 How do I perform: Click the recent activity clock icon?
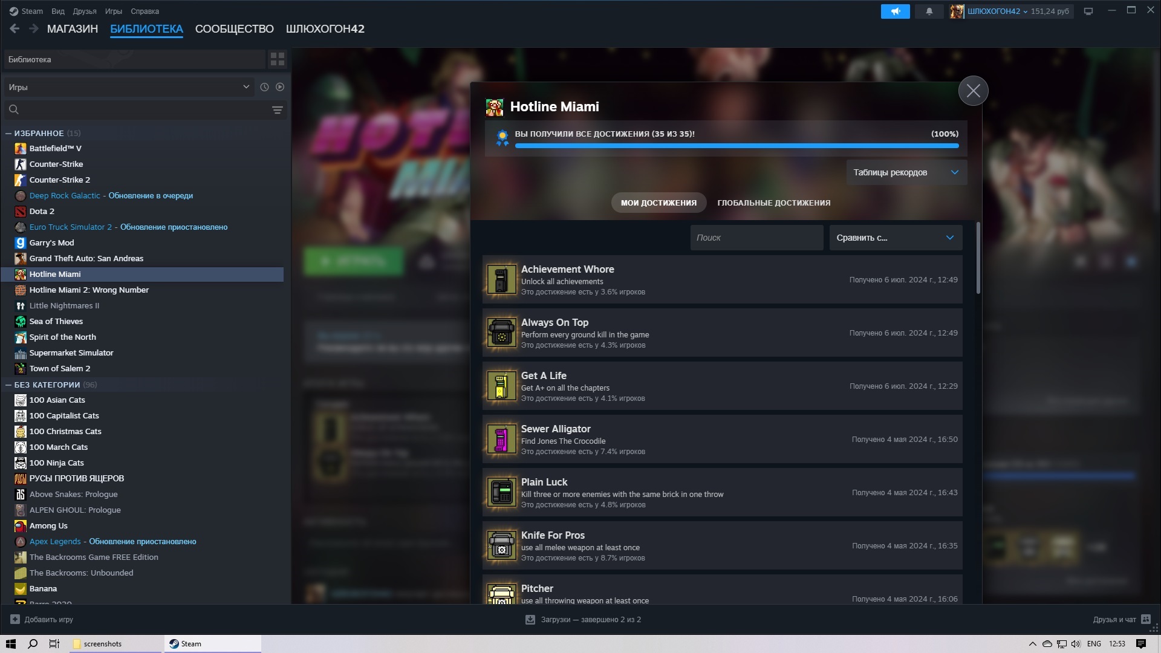click(x=264, y=87)
